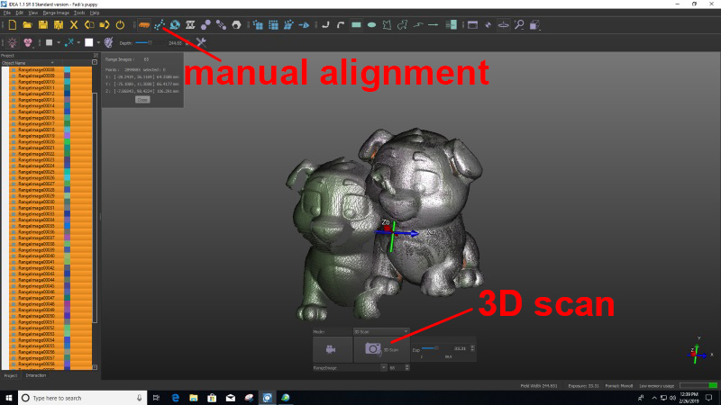Click the purple window layout icon
This screenshot has height=405, width=721.
click(x=472, y=25)
